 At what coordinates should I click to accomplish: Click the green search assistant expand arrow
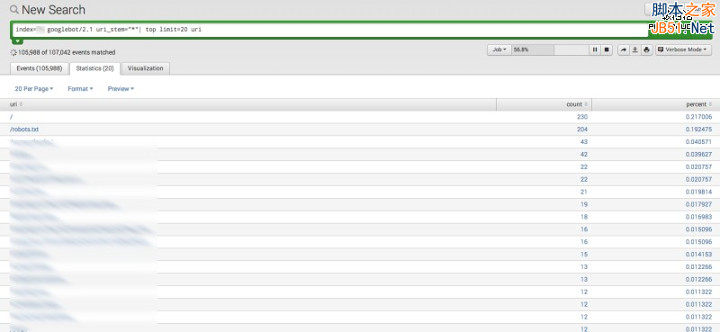[x=16, y=41]
